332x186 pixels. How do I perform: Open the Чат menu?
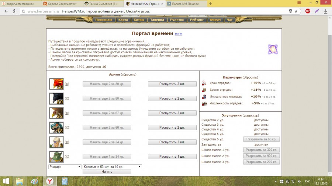click(229, 20)
